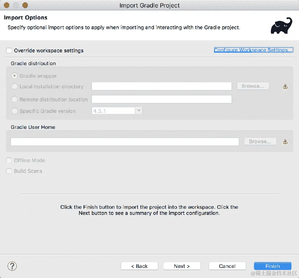The height and width of the screenshot is (278, 299).
Task: Click warning icon beside Local installation Browse
Action: [x=285, y=86]
